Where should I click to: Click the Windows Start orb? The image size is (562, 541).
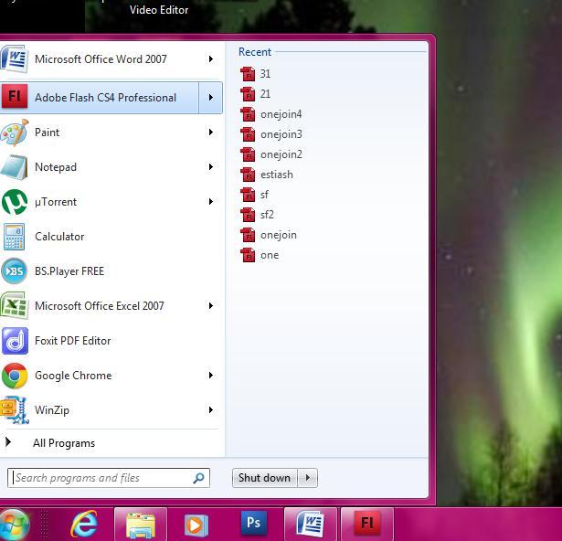pyautogui.click(x=14, y=525)
